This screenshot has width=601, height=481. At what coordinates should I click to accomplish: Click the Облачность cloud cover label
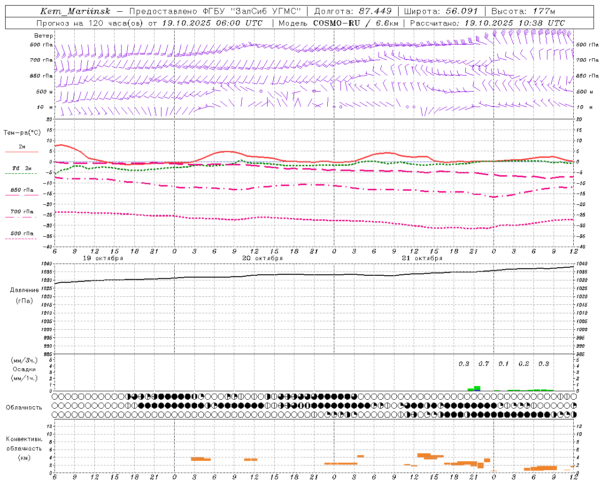coord(24,408)
